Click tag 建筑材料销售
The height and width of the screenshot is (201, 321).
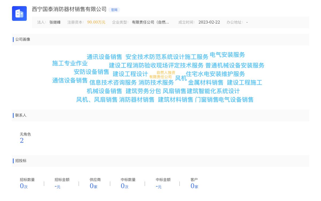(175, 100)
